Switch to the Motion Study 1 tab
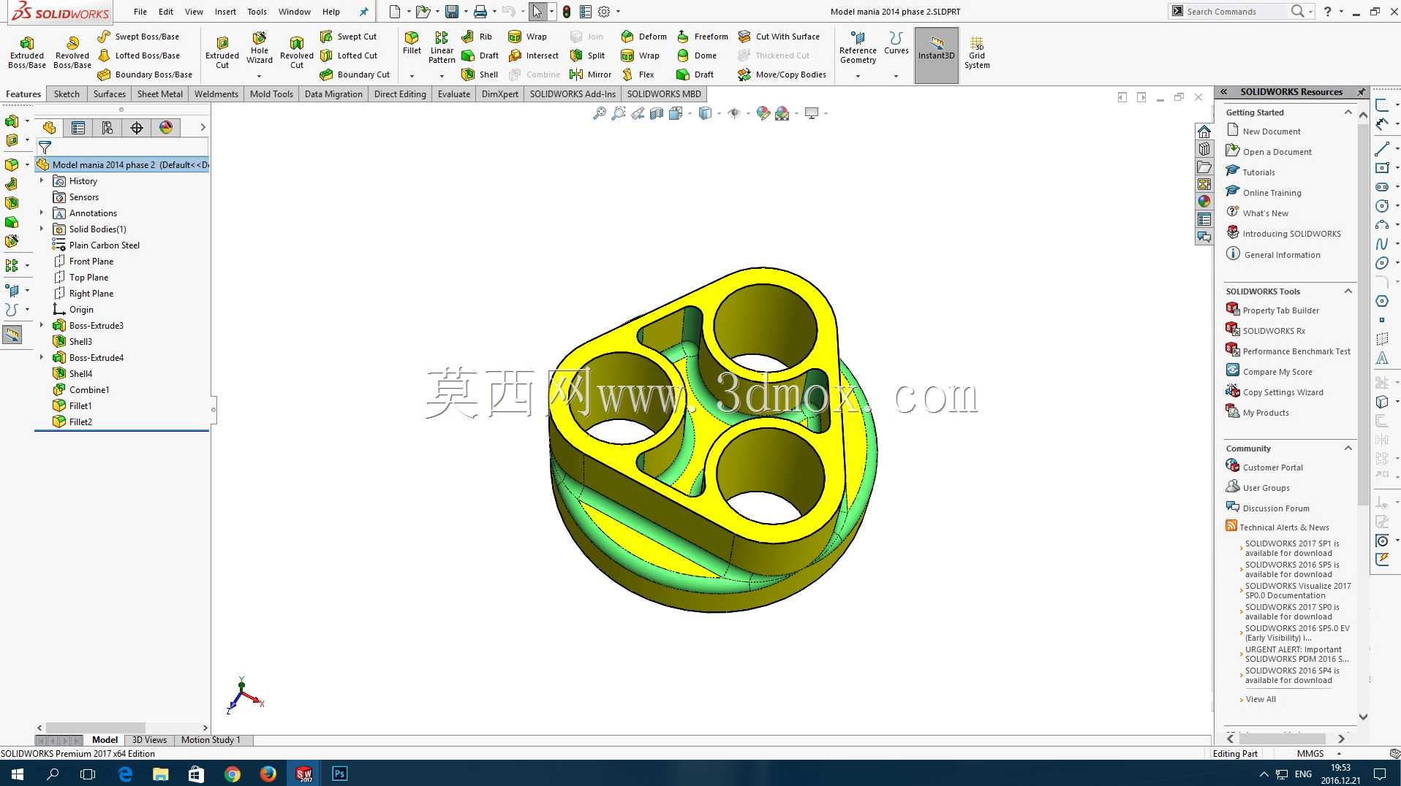This screenshot has height=786, width=1401. (x=211, y=740)
